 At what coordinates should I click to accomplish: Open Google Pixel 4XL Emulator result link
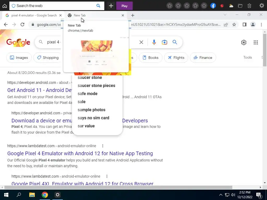coord(82,184)
